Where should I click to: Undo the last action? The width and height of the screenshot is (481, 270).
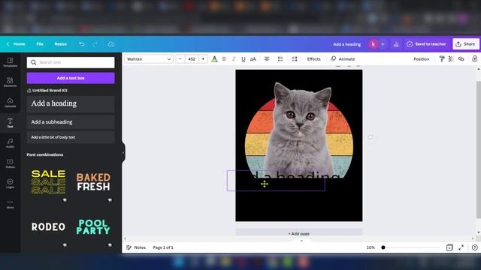[x=82, y=44]
